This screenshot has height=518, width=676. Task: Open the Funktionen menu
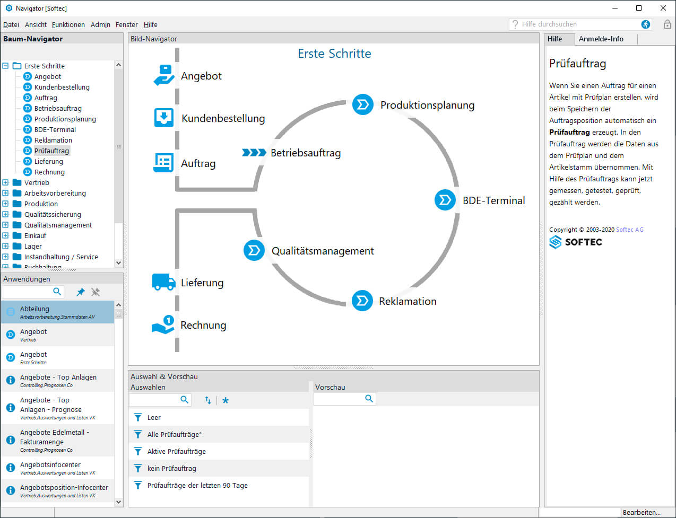click(x=68, y=24)
